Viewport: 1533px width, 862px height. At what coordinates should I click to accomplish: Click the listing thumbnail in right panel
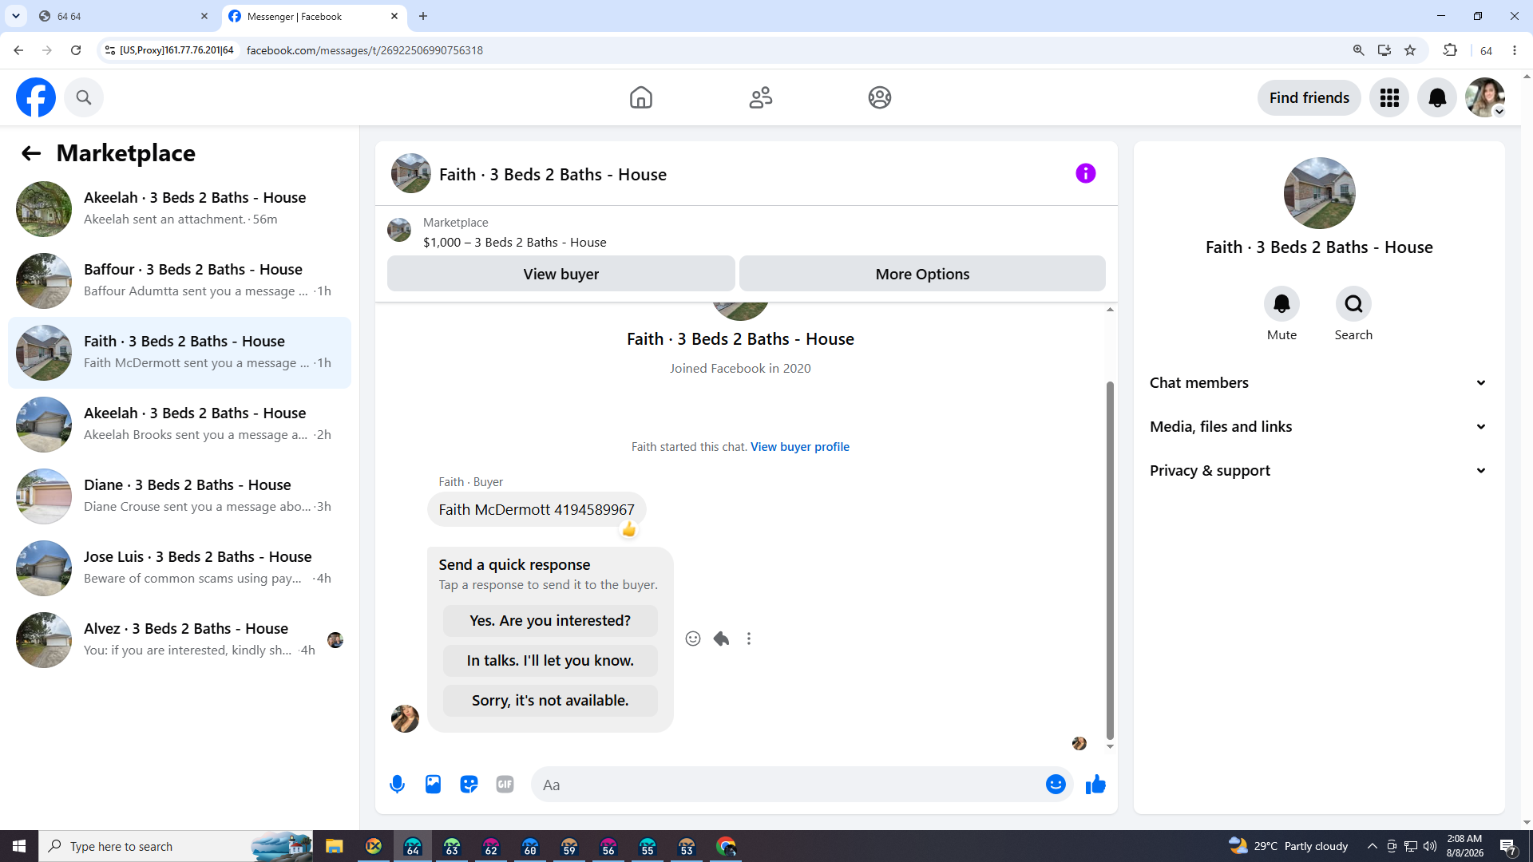click(x=1319, y=193)
